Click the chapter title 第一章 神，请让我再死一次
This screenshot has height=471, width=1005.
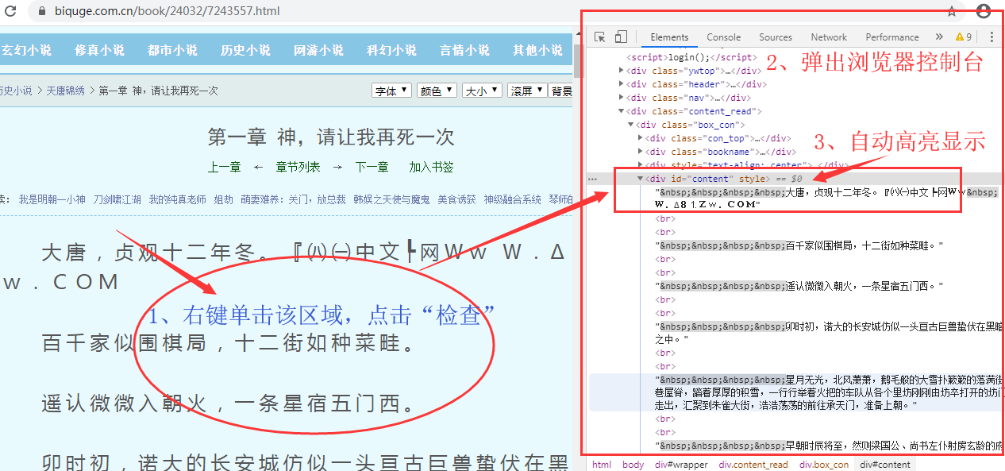tap(331, 137)
